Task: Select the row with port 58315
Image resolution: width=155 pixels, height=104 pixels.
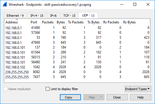Action: tap(77, 57)
